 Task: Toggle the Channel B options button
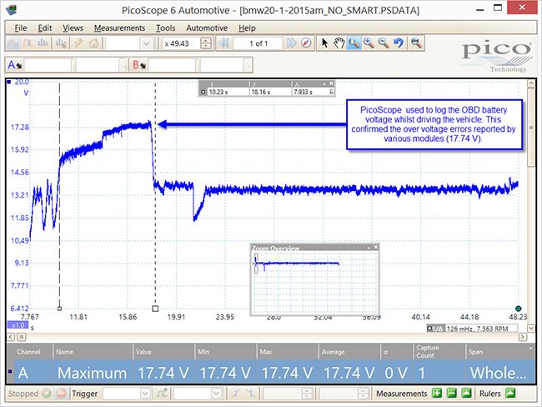(x=139, y=65)
